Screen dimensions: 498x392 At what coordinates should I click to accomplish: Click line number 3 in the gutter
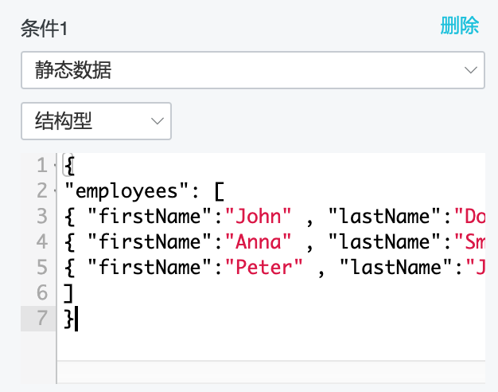(41, 216)
